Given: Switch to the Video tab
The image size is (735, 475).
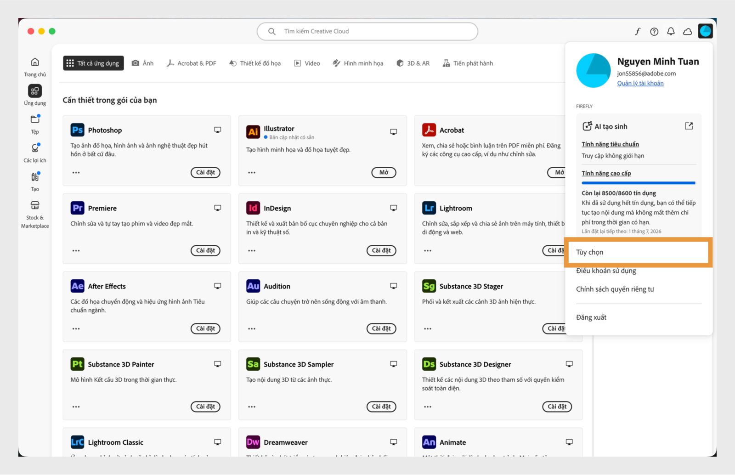Looking at the screenshot, I should 307,63.
